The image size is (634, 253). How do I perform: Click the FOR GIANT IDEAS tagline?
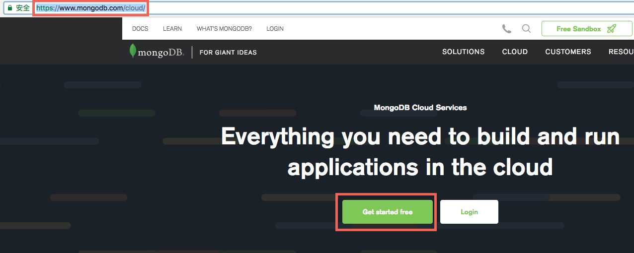(228, 52)
